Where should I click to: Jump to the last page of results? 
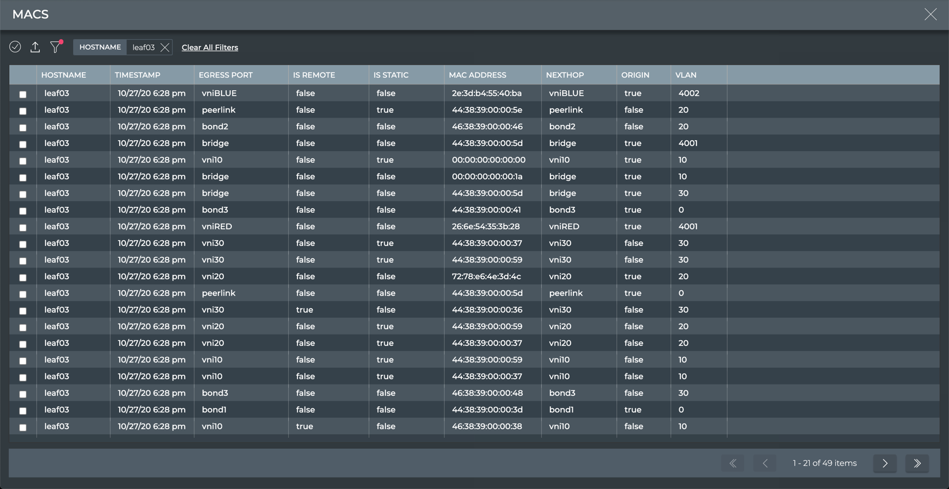click(x=917, y=463)
